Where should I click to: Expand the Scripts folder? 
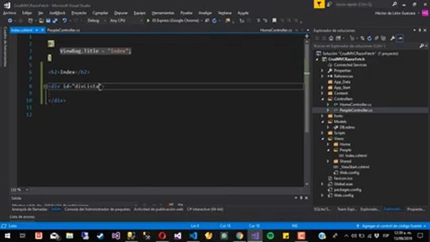coord(322,133)
